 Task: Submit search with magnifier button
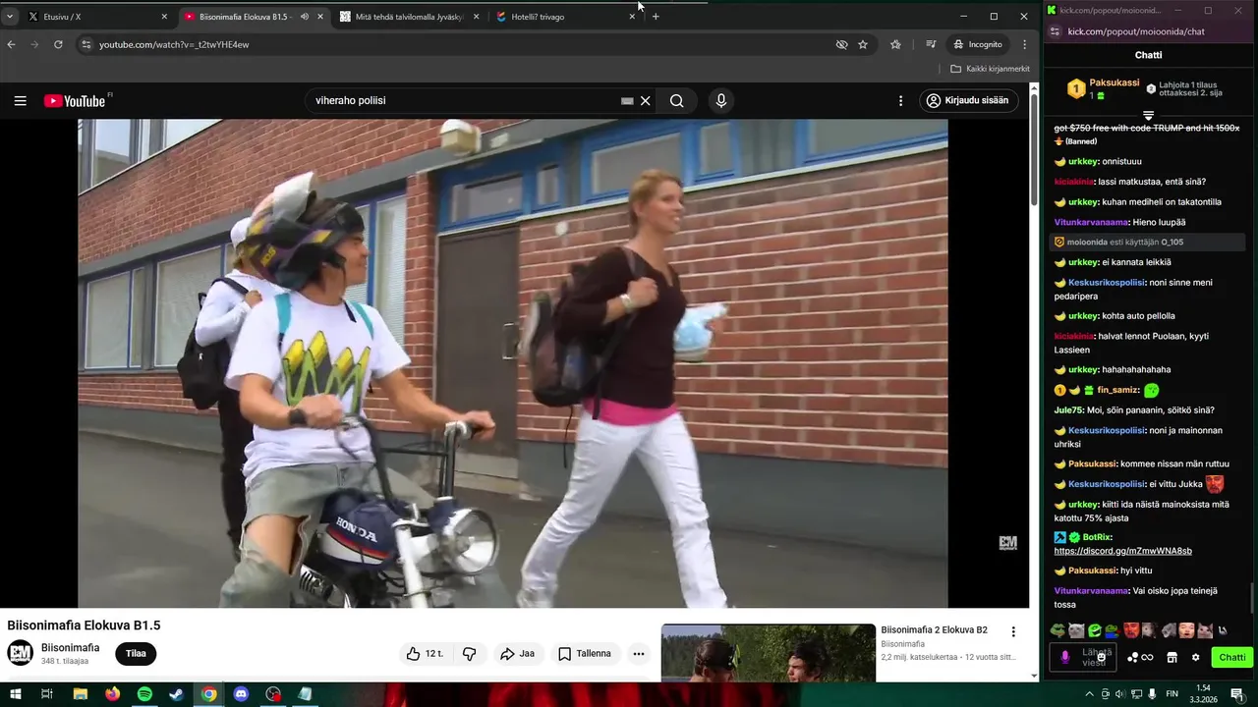[x=677, y=100]
